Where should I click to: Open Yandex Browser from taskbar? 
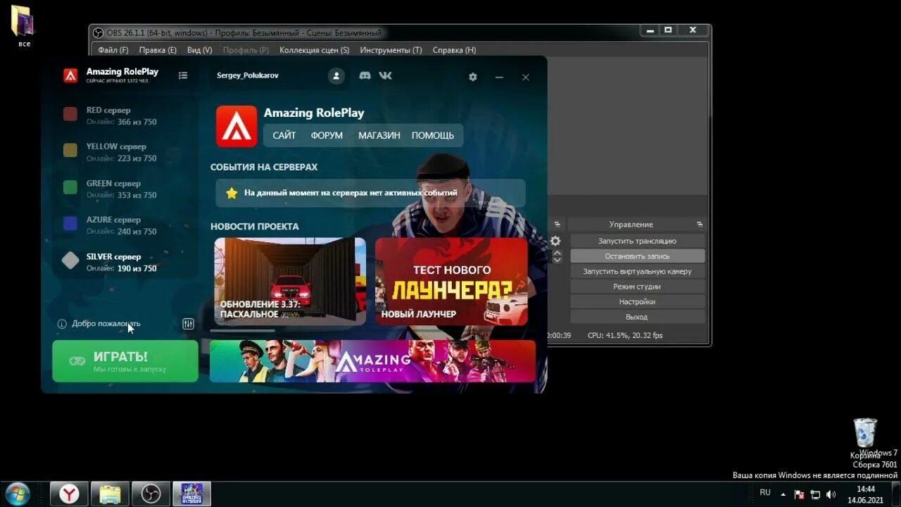click(69, 494)
